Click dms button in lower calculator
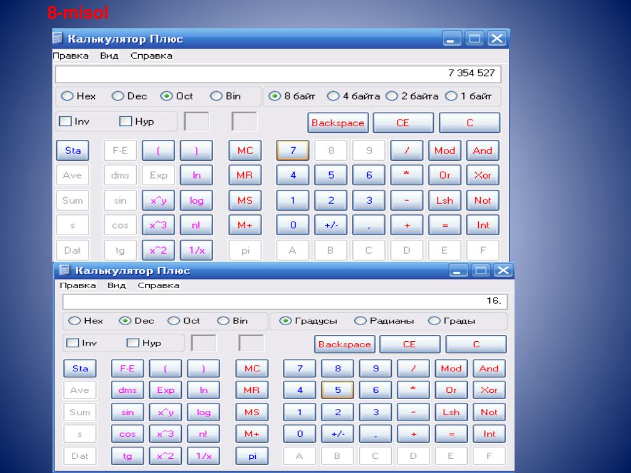Screen dimensions: 631x473 click(127, 390)
